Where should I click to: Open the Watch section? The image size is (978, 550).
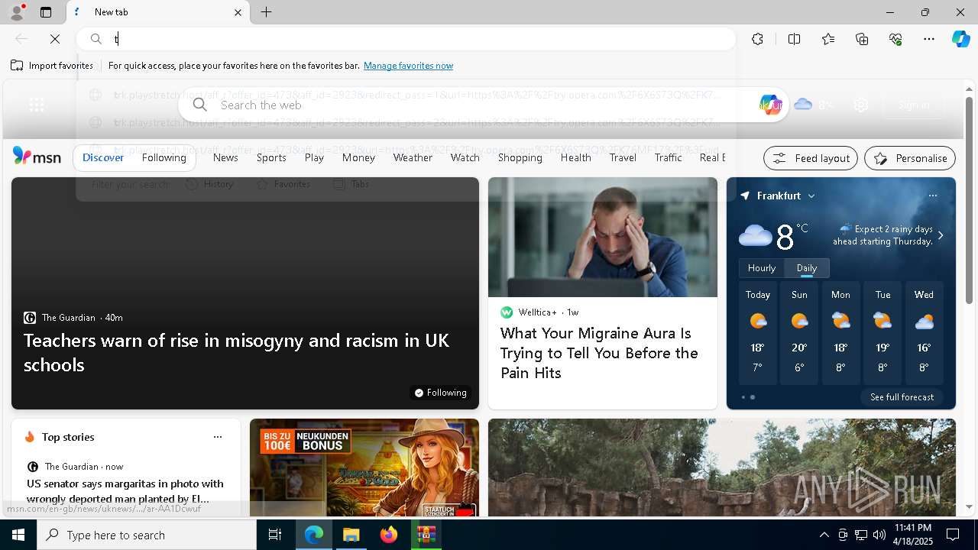[465, 157]
